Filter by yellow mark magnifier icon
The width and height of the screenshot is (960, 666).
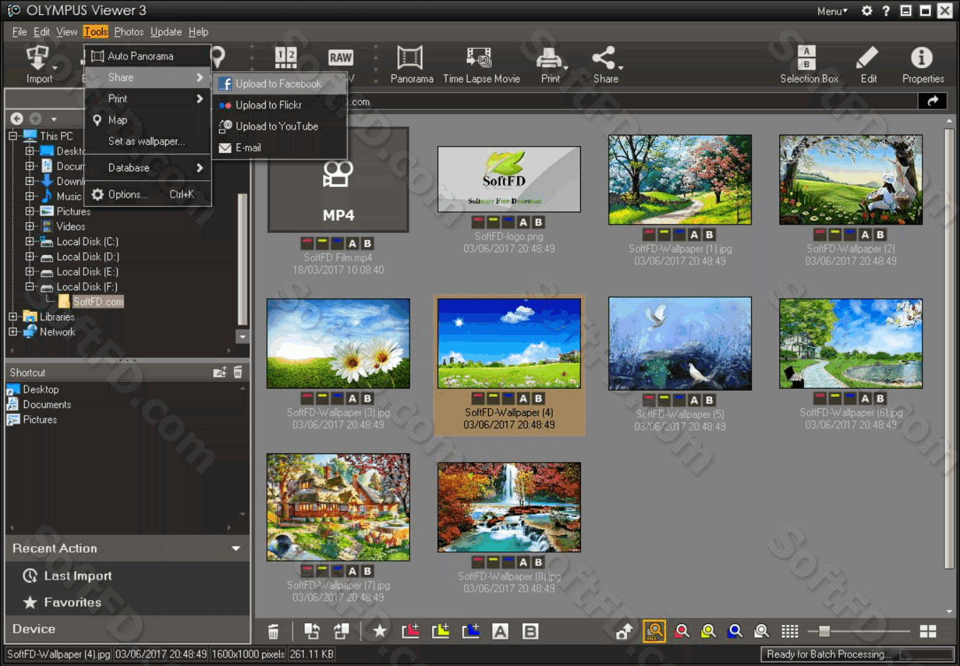pyautogui.click(x=708, y=631)
